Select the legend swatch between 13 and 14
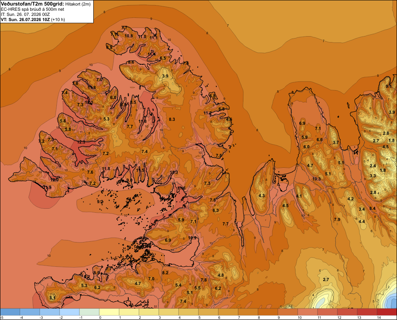The image size is (397, 320). [x=367, y=312]
